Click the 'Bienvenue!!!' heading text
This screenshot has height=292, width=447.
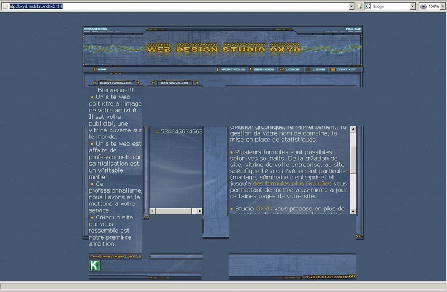click(116, 90)
